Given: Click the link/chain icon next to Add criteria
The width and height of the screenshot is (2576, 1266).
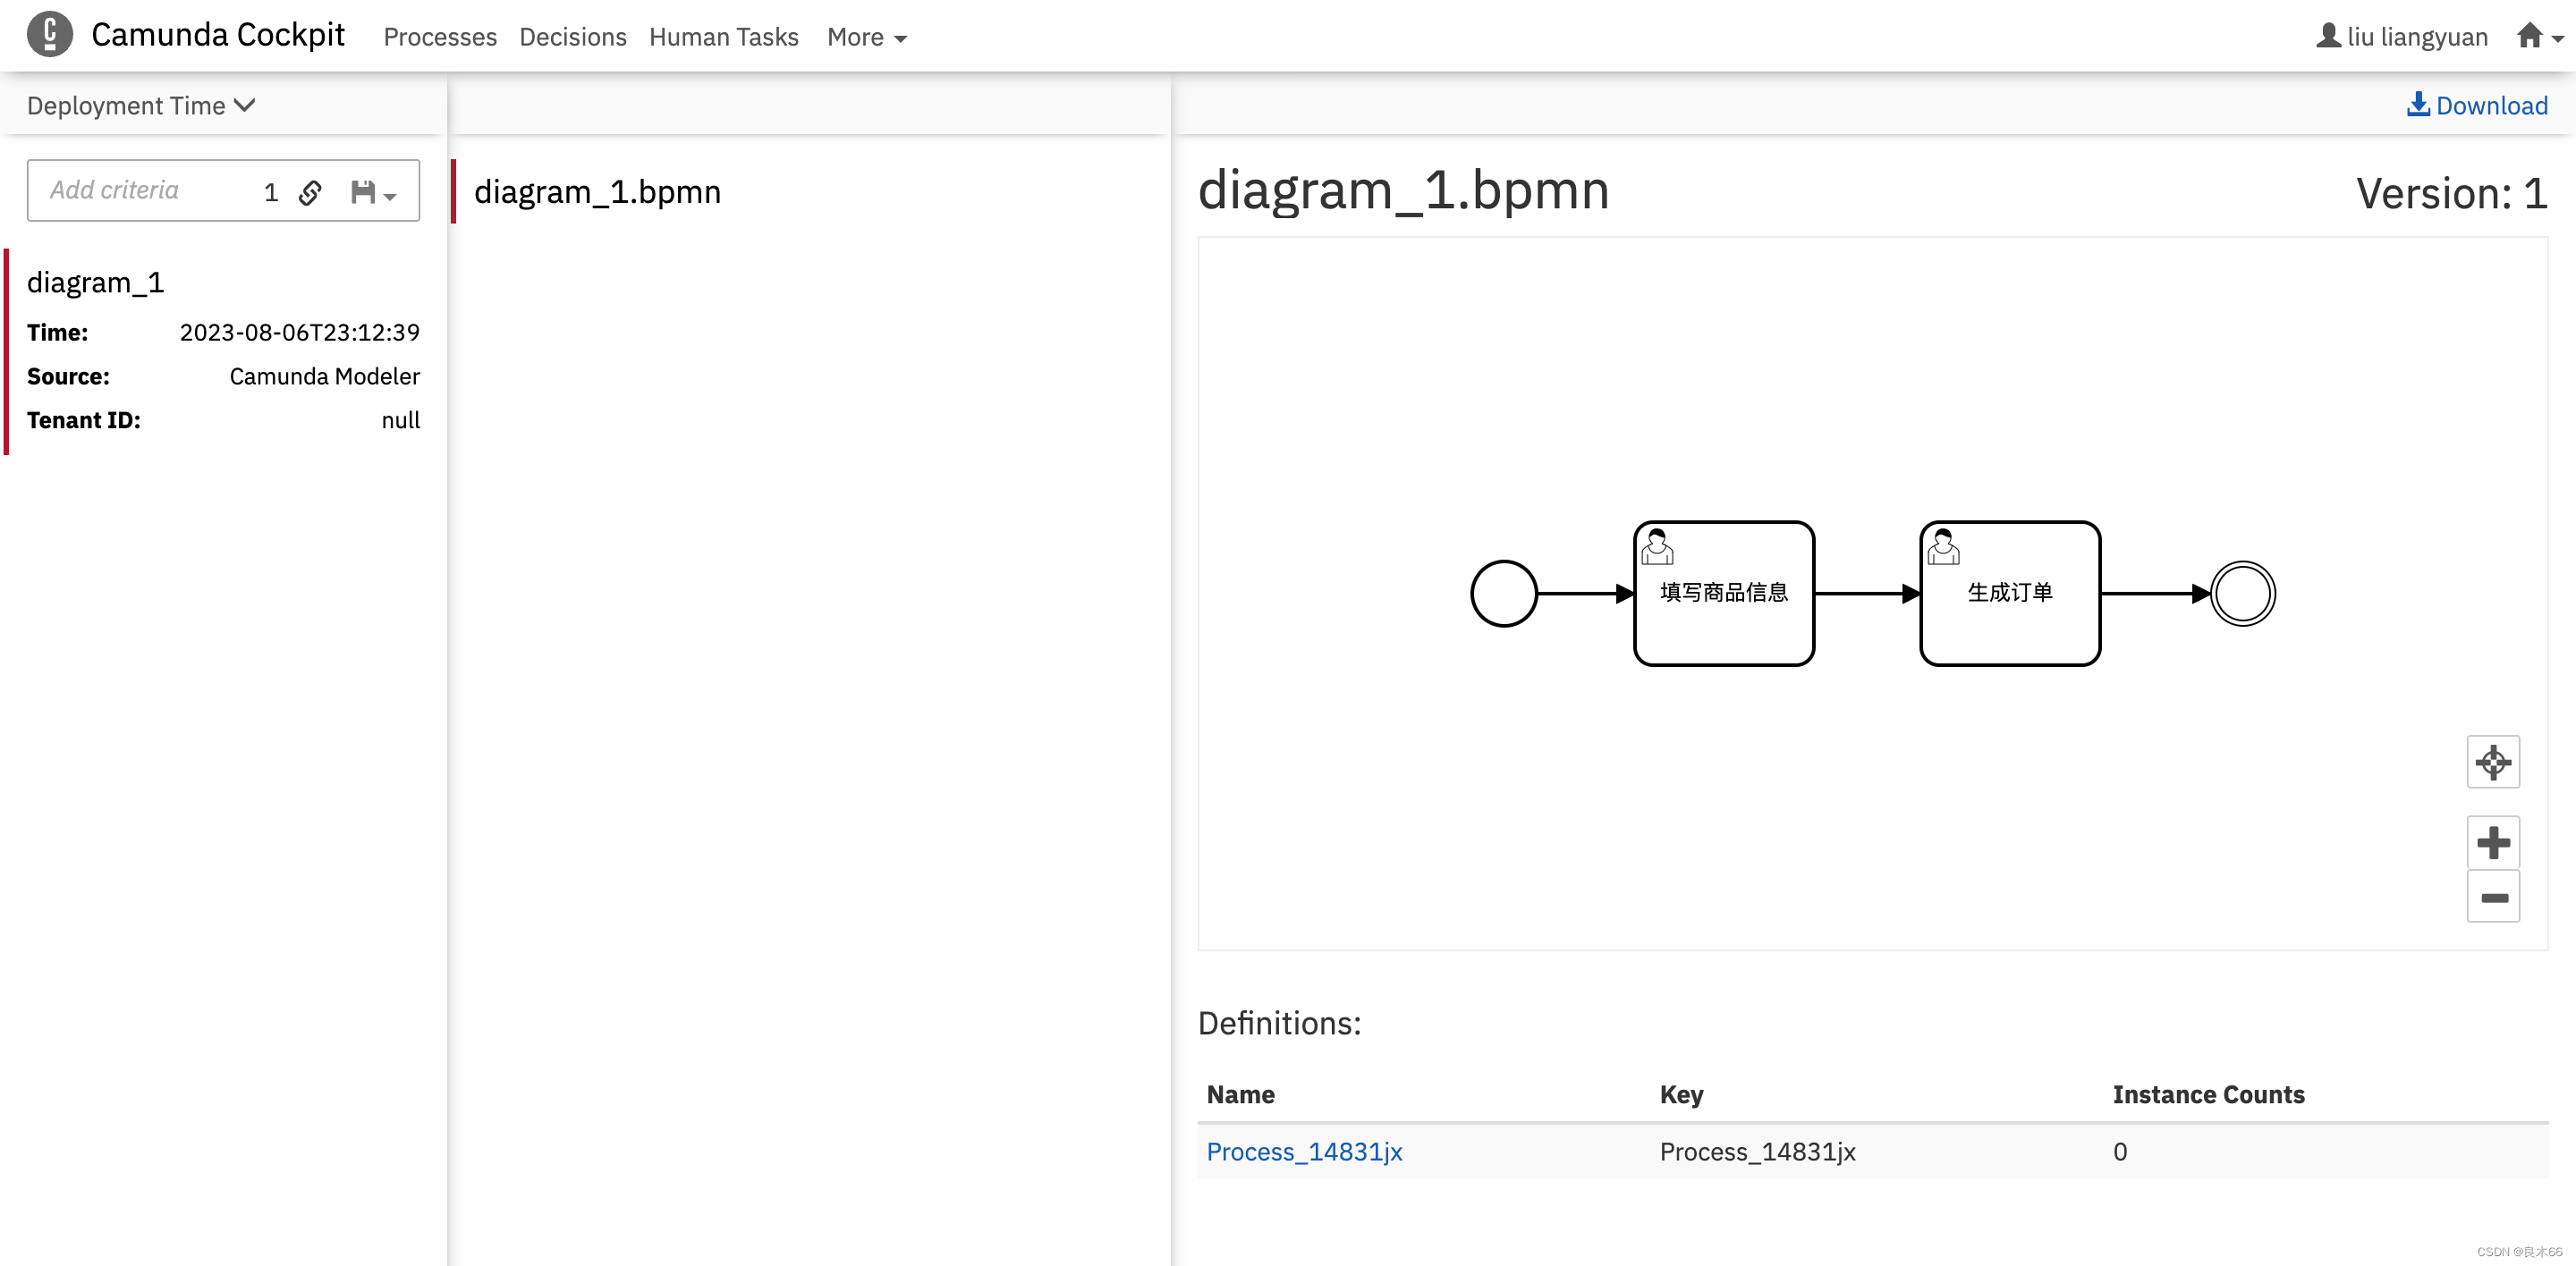Looking at the screenshot, I should (310, 190).
